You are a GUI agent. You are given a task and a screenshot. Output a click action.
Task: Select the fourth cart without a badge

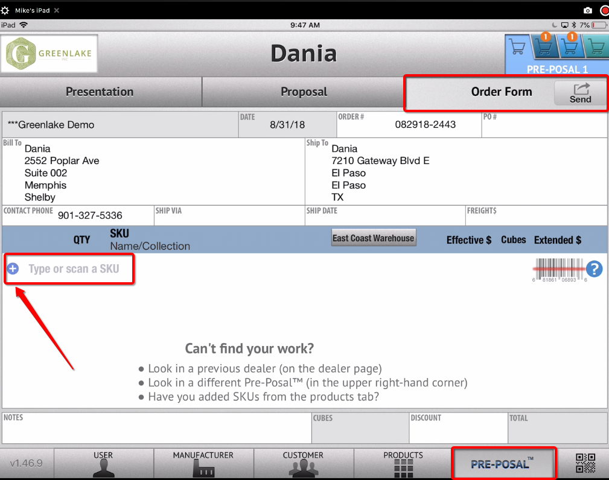(x=595, y=46)
